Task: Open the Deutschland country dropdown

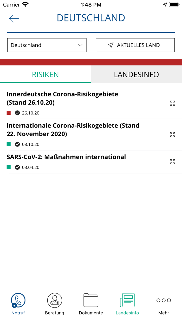Action: (47, 45)
